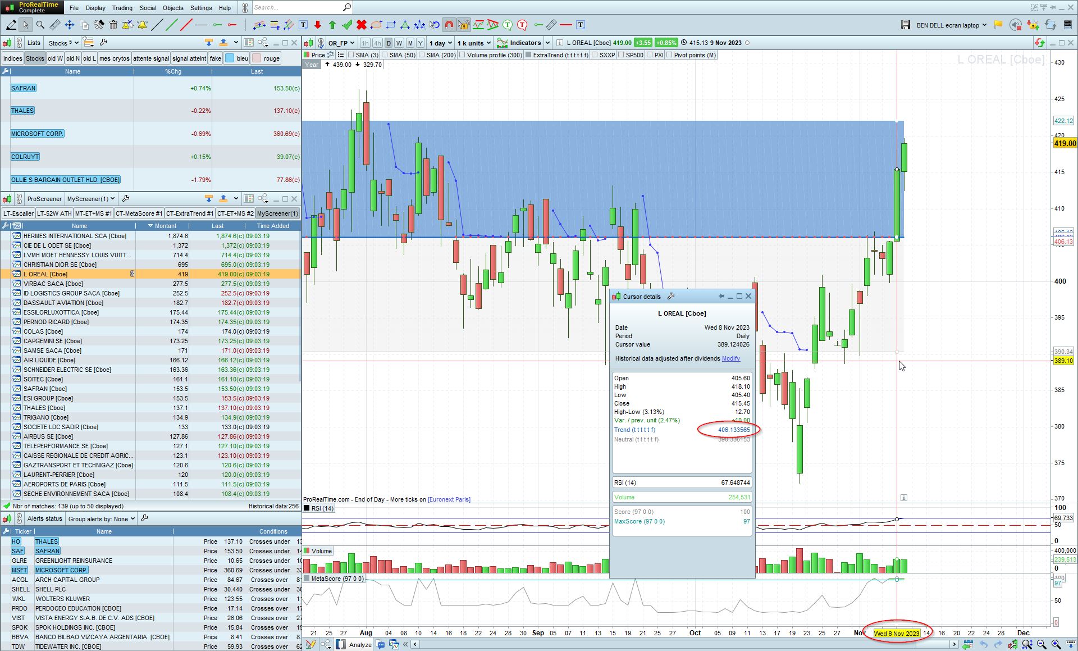Select the ruler measurement tool
Viewport: 1078px width, 651px height.
pyautogui.click(x=55, y=25)
